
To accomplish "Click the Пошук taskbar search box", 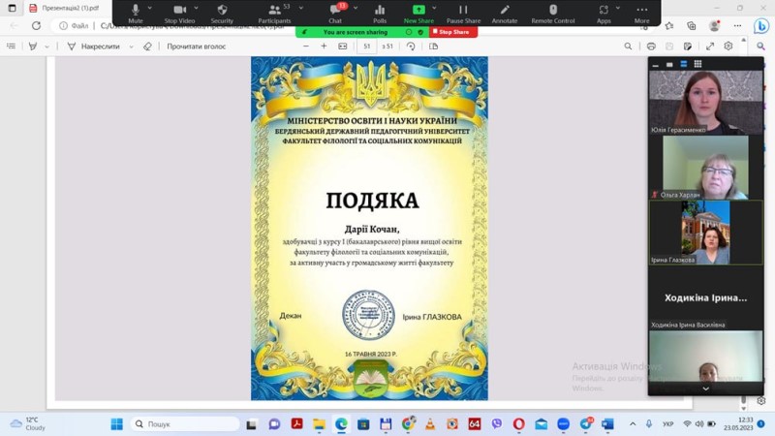I will pos(185,424).
